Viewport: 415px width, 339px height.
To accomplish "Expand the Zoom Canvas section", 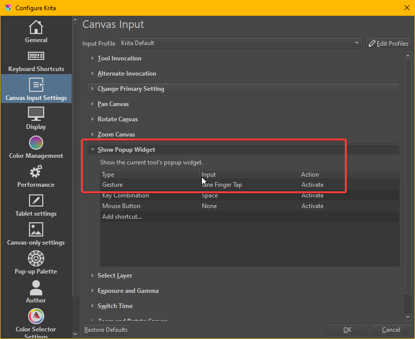I will pyautogui.click(x=116, y=134).
